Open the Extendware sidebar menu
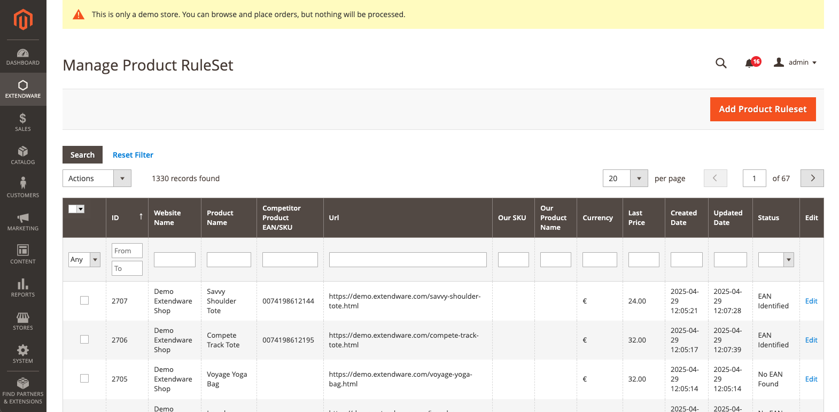Viewport: 839px width, 412px height. tap(23, 89)
